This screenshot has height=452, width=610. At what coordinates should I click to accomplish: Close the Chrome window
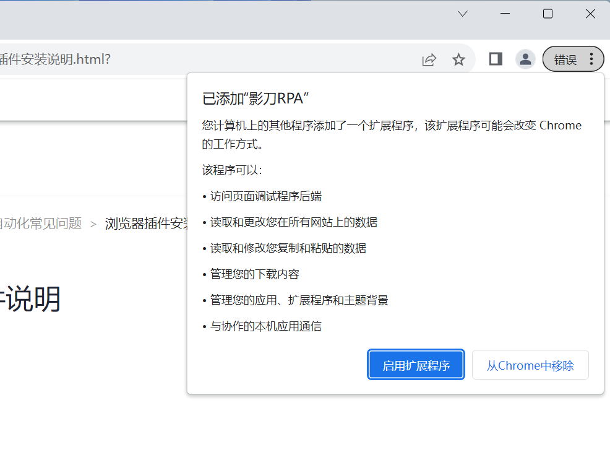(x=590, y=14)
